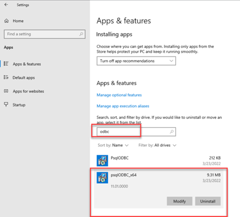240x217 pixels.
Task: Expand the Filter by All drives dropdown
Action: coord(157,145)
